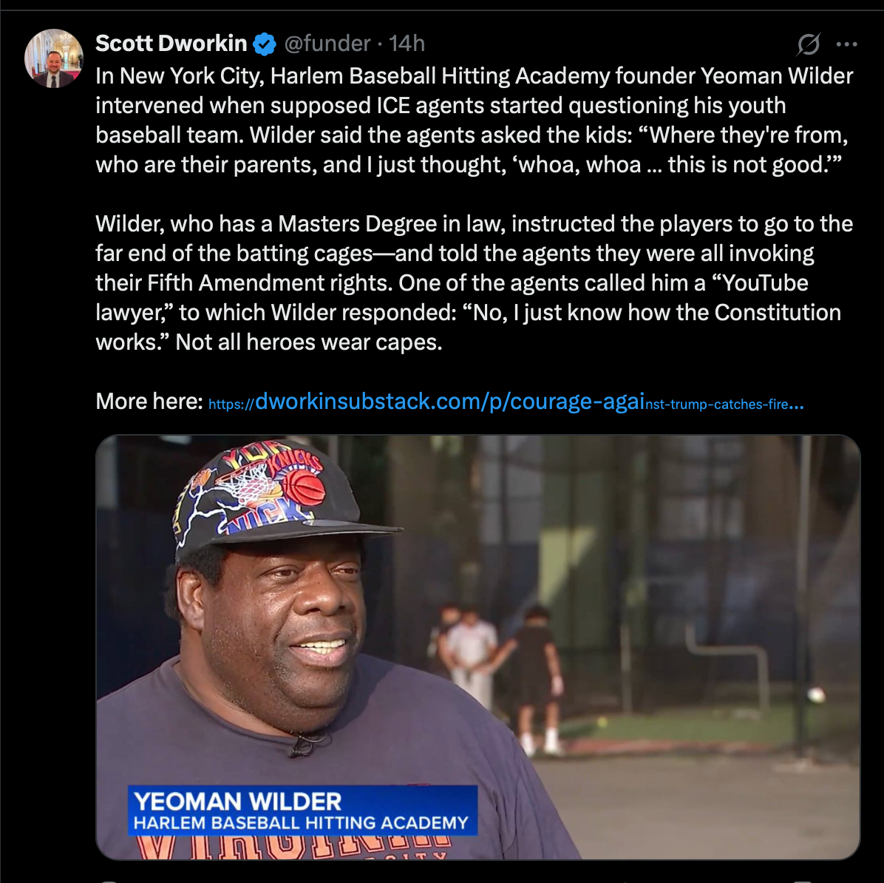The image size is (884, 883).
Task: Click the Scott Dworkin display name
Action: (x=171, y=44)
